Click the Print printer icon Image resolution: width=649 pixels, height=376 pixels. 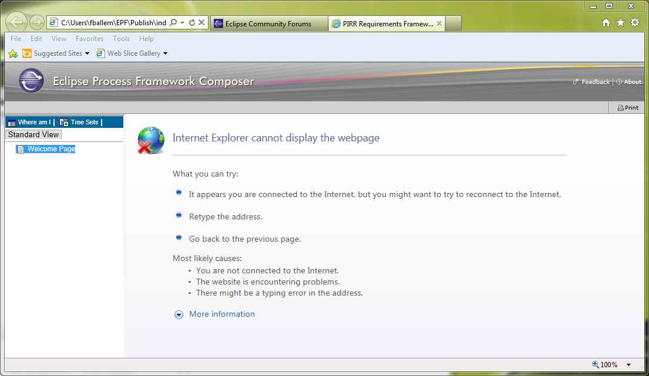point(620,108)
